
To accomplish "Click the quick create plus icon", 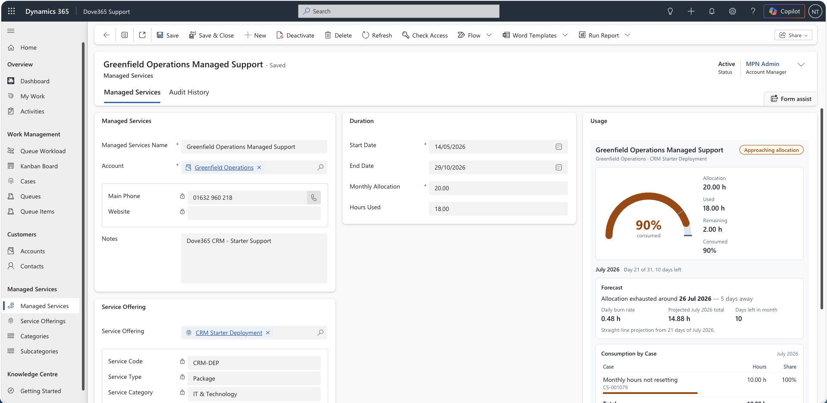I will click(x=691, y=11).
